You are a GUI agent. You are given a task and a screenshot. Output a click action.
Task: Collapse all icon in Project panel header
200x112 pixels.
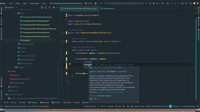49,7
